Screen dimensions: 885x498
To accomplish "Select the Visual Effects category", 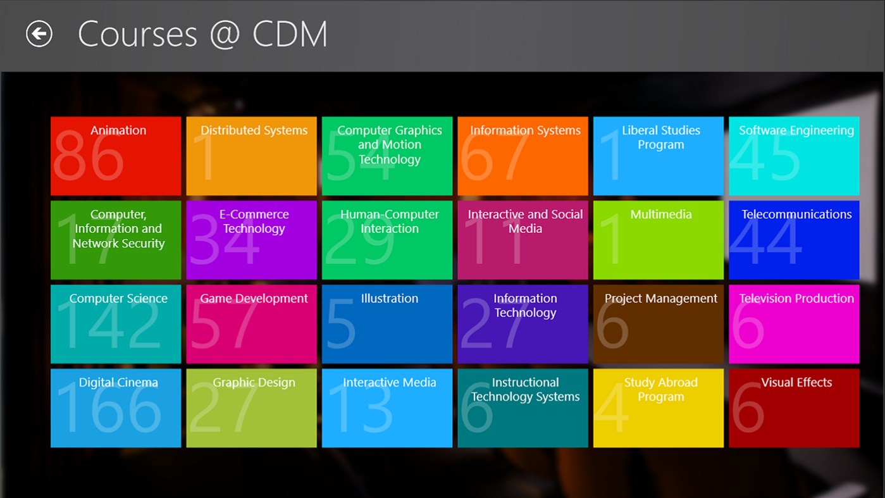I will point(794,408).
